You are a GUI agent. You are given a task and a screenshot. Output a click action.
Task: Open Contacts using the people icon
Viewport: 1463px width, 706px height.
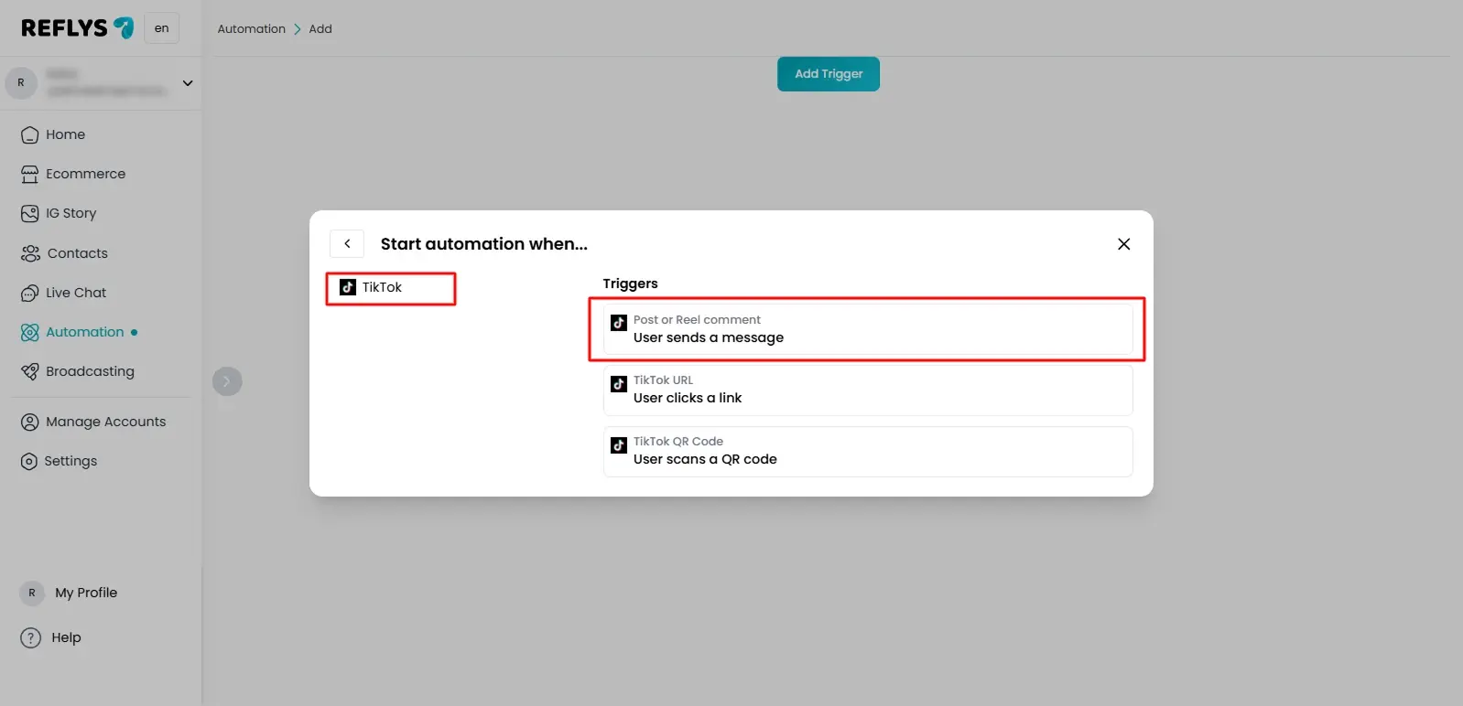pos(30,253)
